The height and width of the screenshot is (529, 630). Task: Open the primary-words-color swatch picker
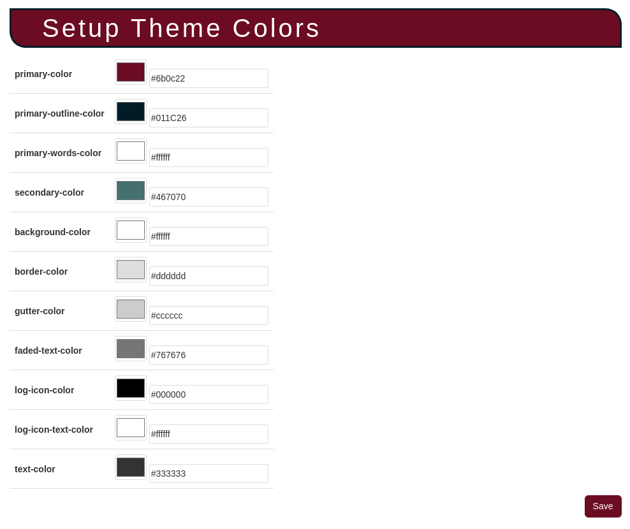131,151
